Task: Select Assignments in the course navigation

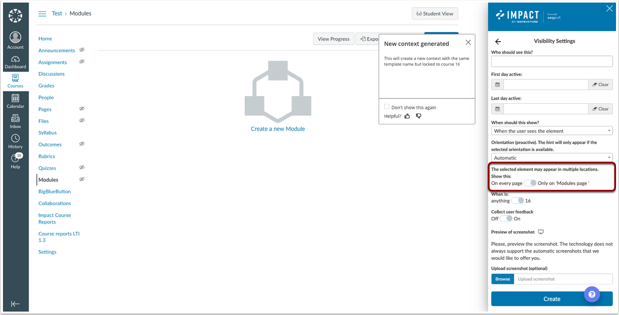Action: (x=52, y=62)
